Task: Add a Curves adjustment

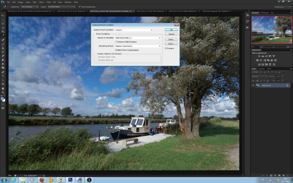Action: [x=266, y=56]
